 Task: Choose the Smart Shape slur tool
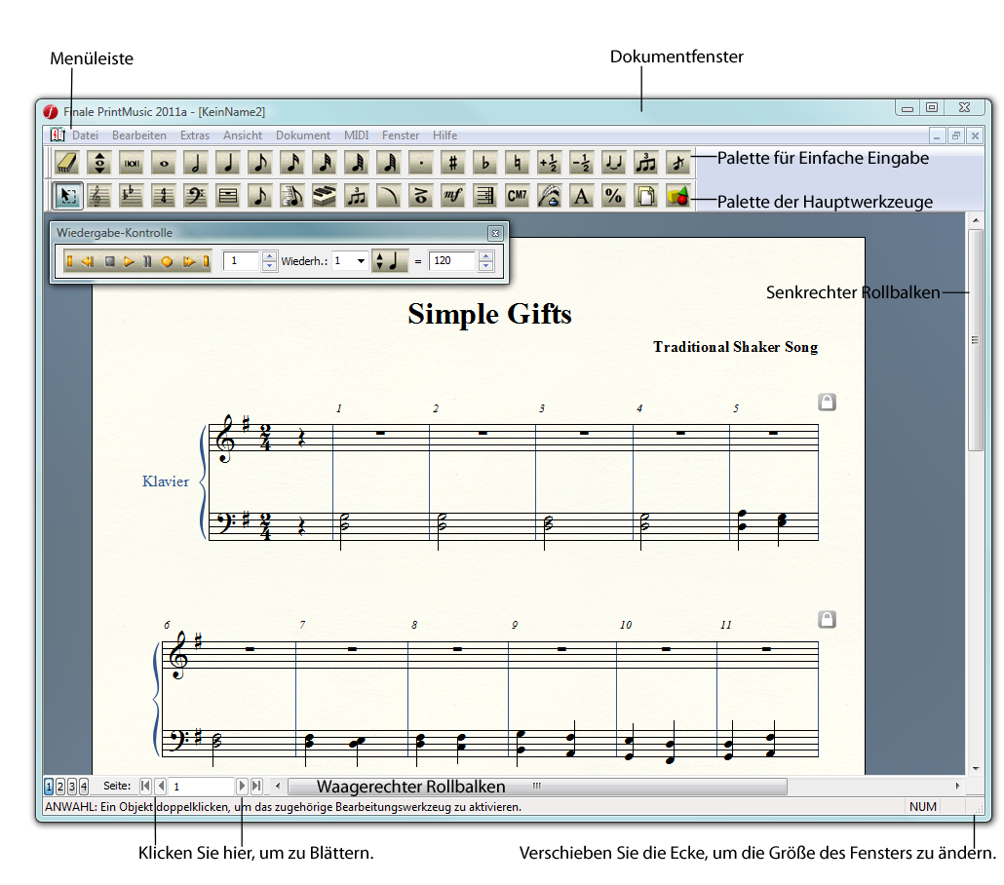pos(389,196)
